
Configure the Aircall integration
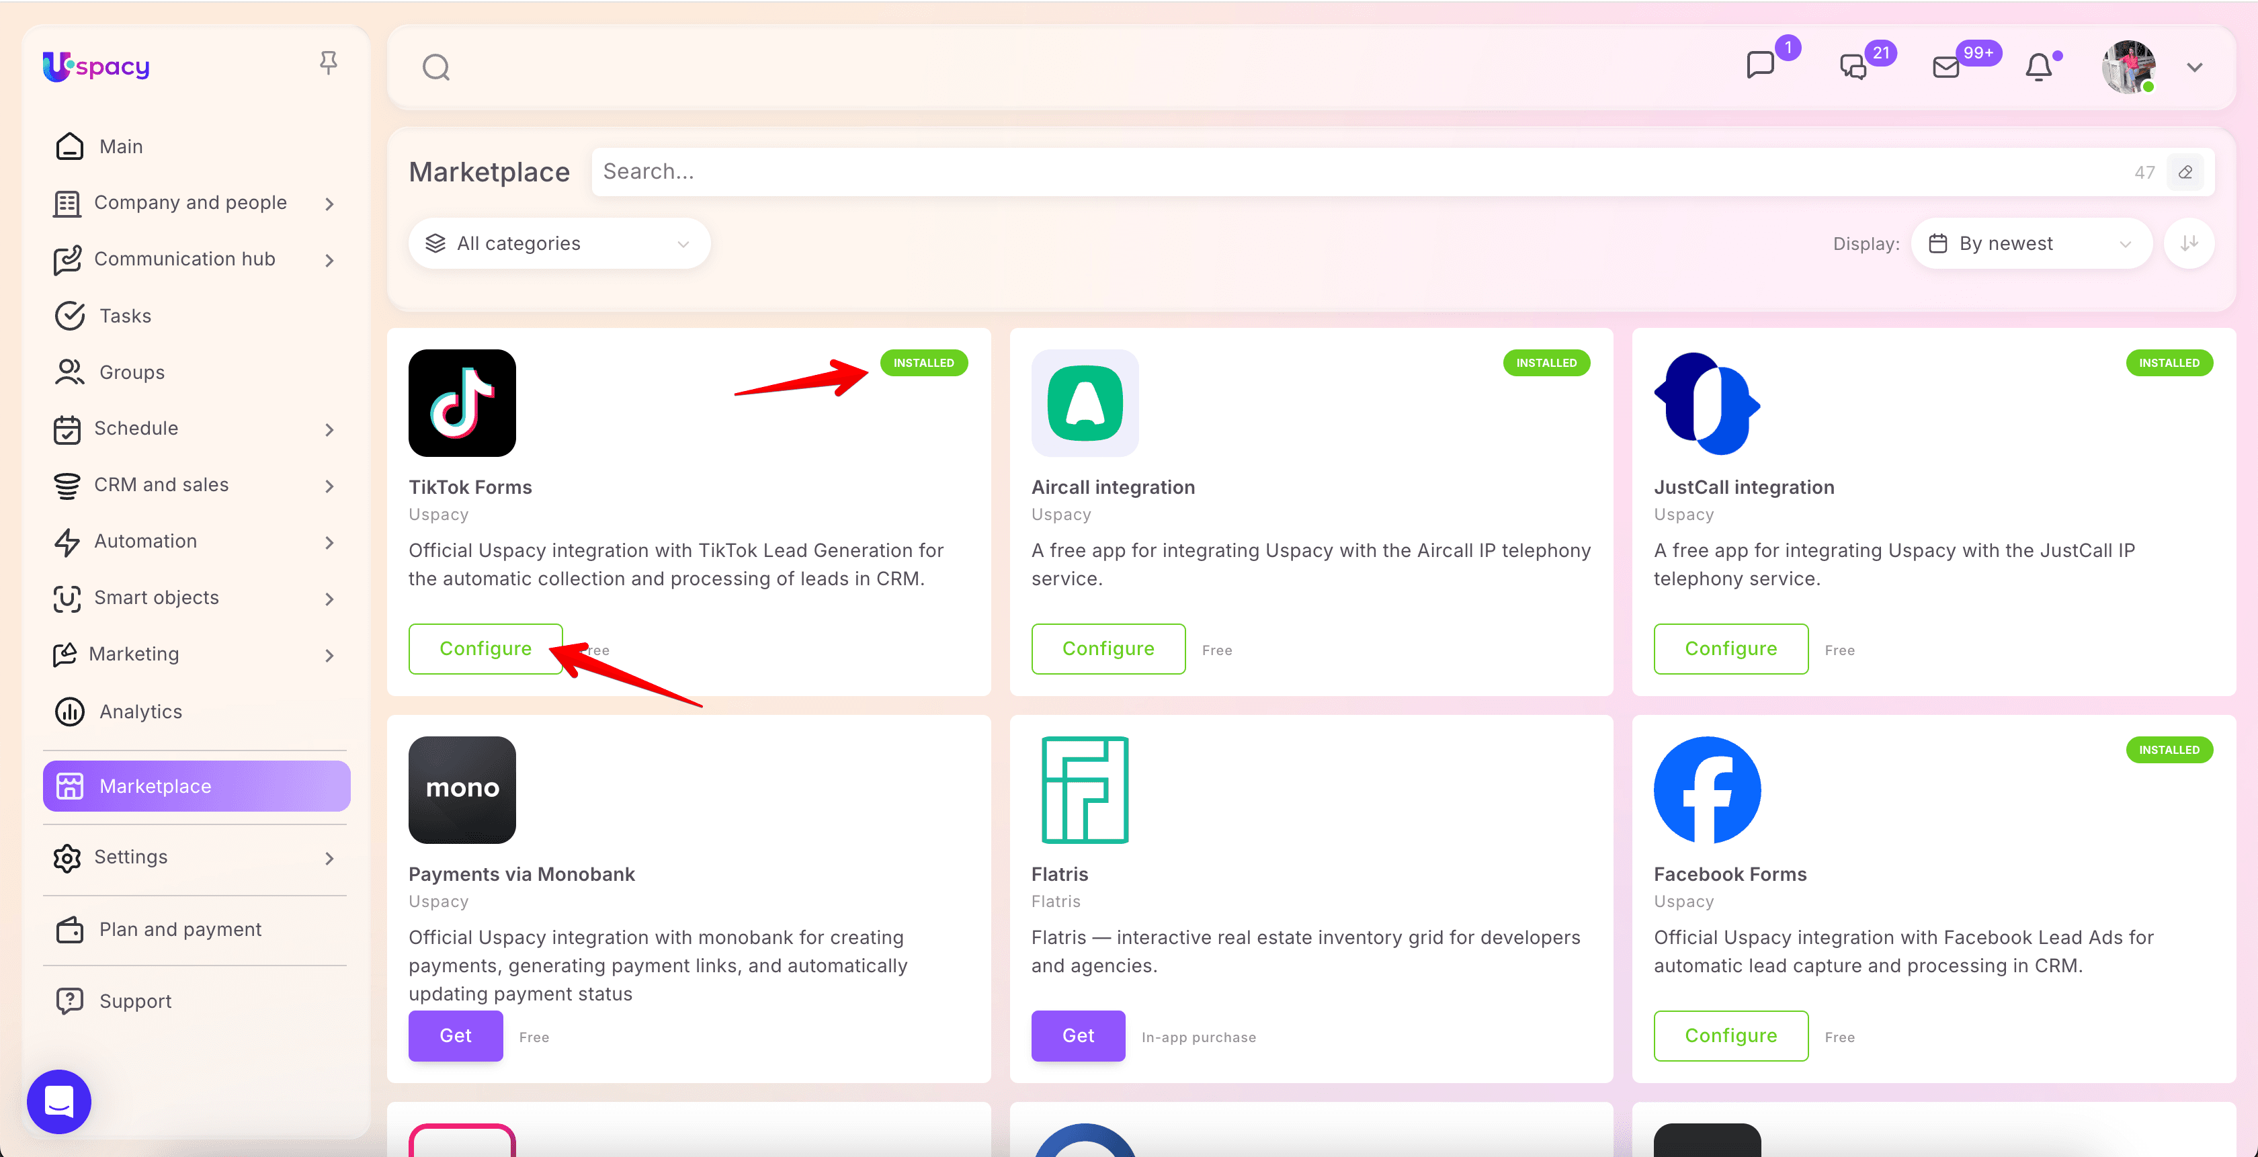coord(1108,648)
